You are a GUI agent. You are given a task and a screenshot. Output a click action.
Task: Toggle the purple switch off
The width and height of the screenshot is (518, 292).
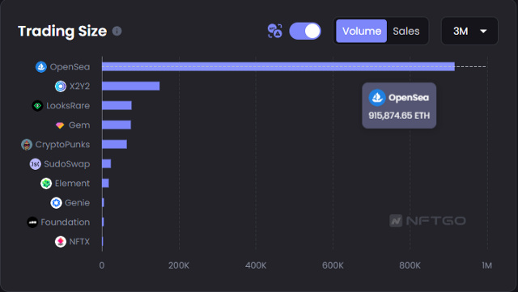305,32
